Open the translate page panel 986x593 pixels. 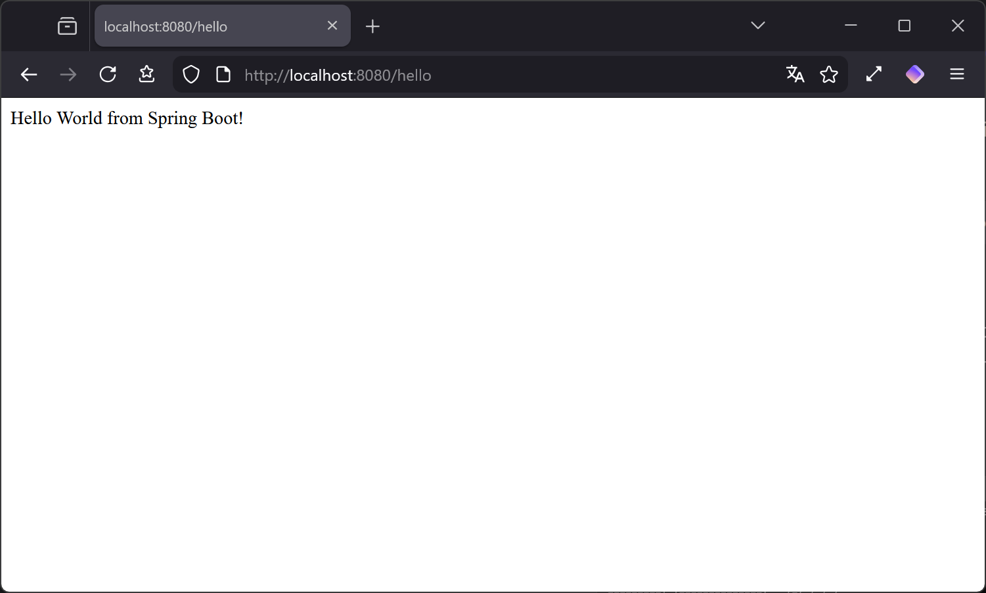795,75
